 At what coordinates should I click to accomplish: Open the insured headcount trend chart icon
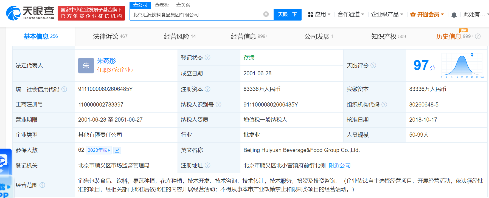click(x=117, y=150)
